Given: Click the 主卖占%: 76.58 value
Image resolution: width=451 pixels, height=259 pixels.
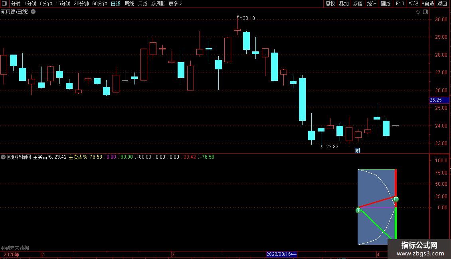Looking at the screenshot, I should pos(85,157).
